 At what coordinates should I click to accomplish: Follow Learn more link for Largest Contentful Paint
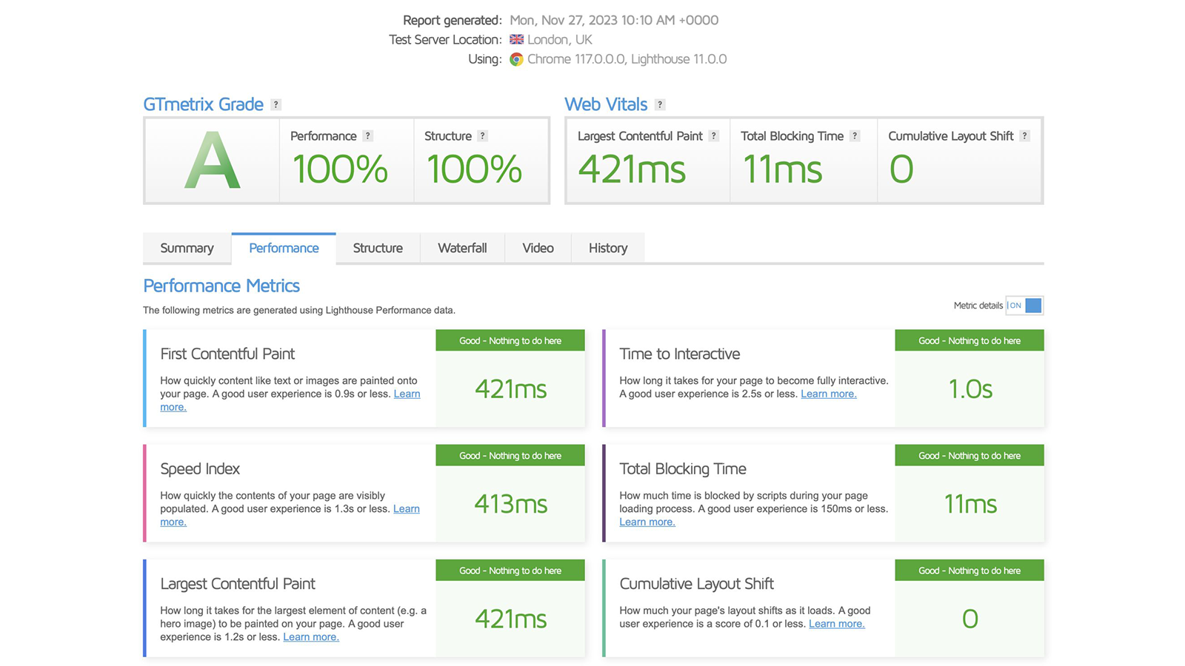pos(311,637)
